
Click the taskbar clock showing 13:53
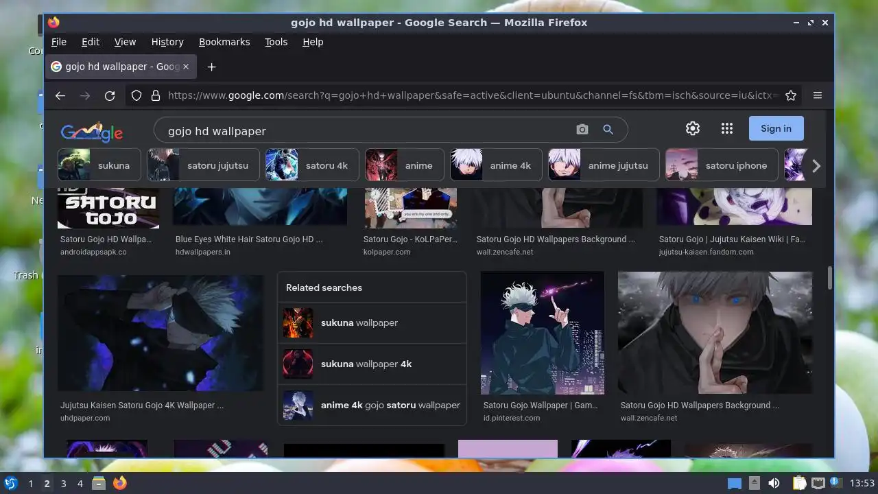click(862, 484)
